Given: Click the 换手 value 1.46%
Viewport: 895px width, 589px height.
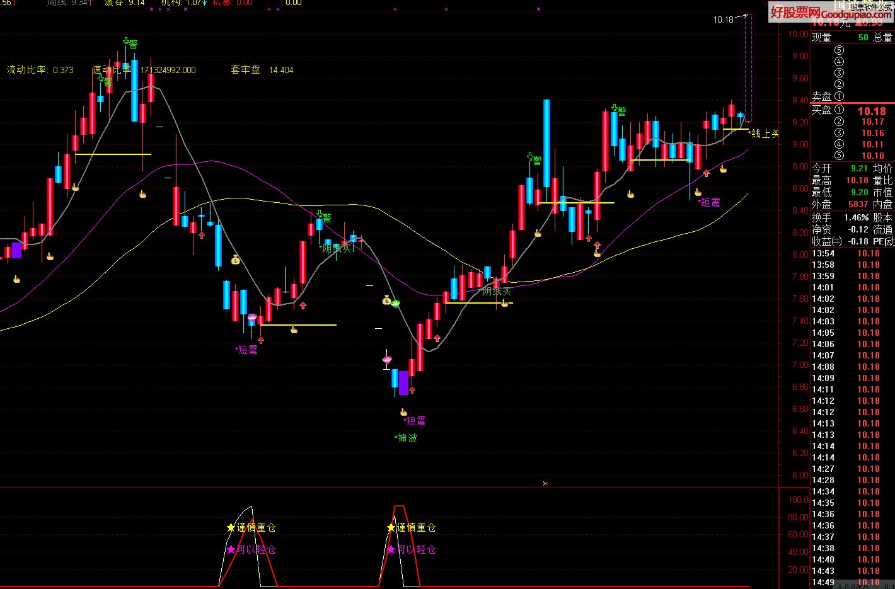Looking at the screenshot, I should click(x=856, y=217).
